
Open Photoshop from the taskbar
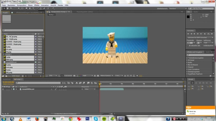click(x=87, y=119)
